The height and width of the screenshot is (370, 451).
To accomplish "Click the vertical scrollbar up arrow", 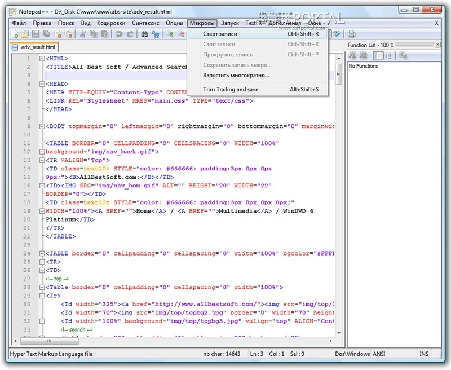I will point(339,59).
